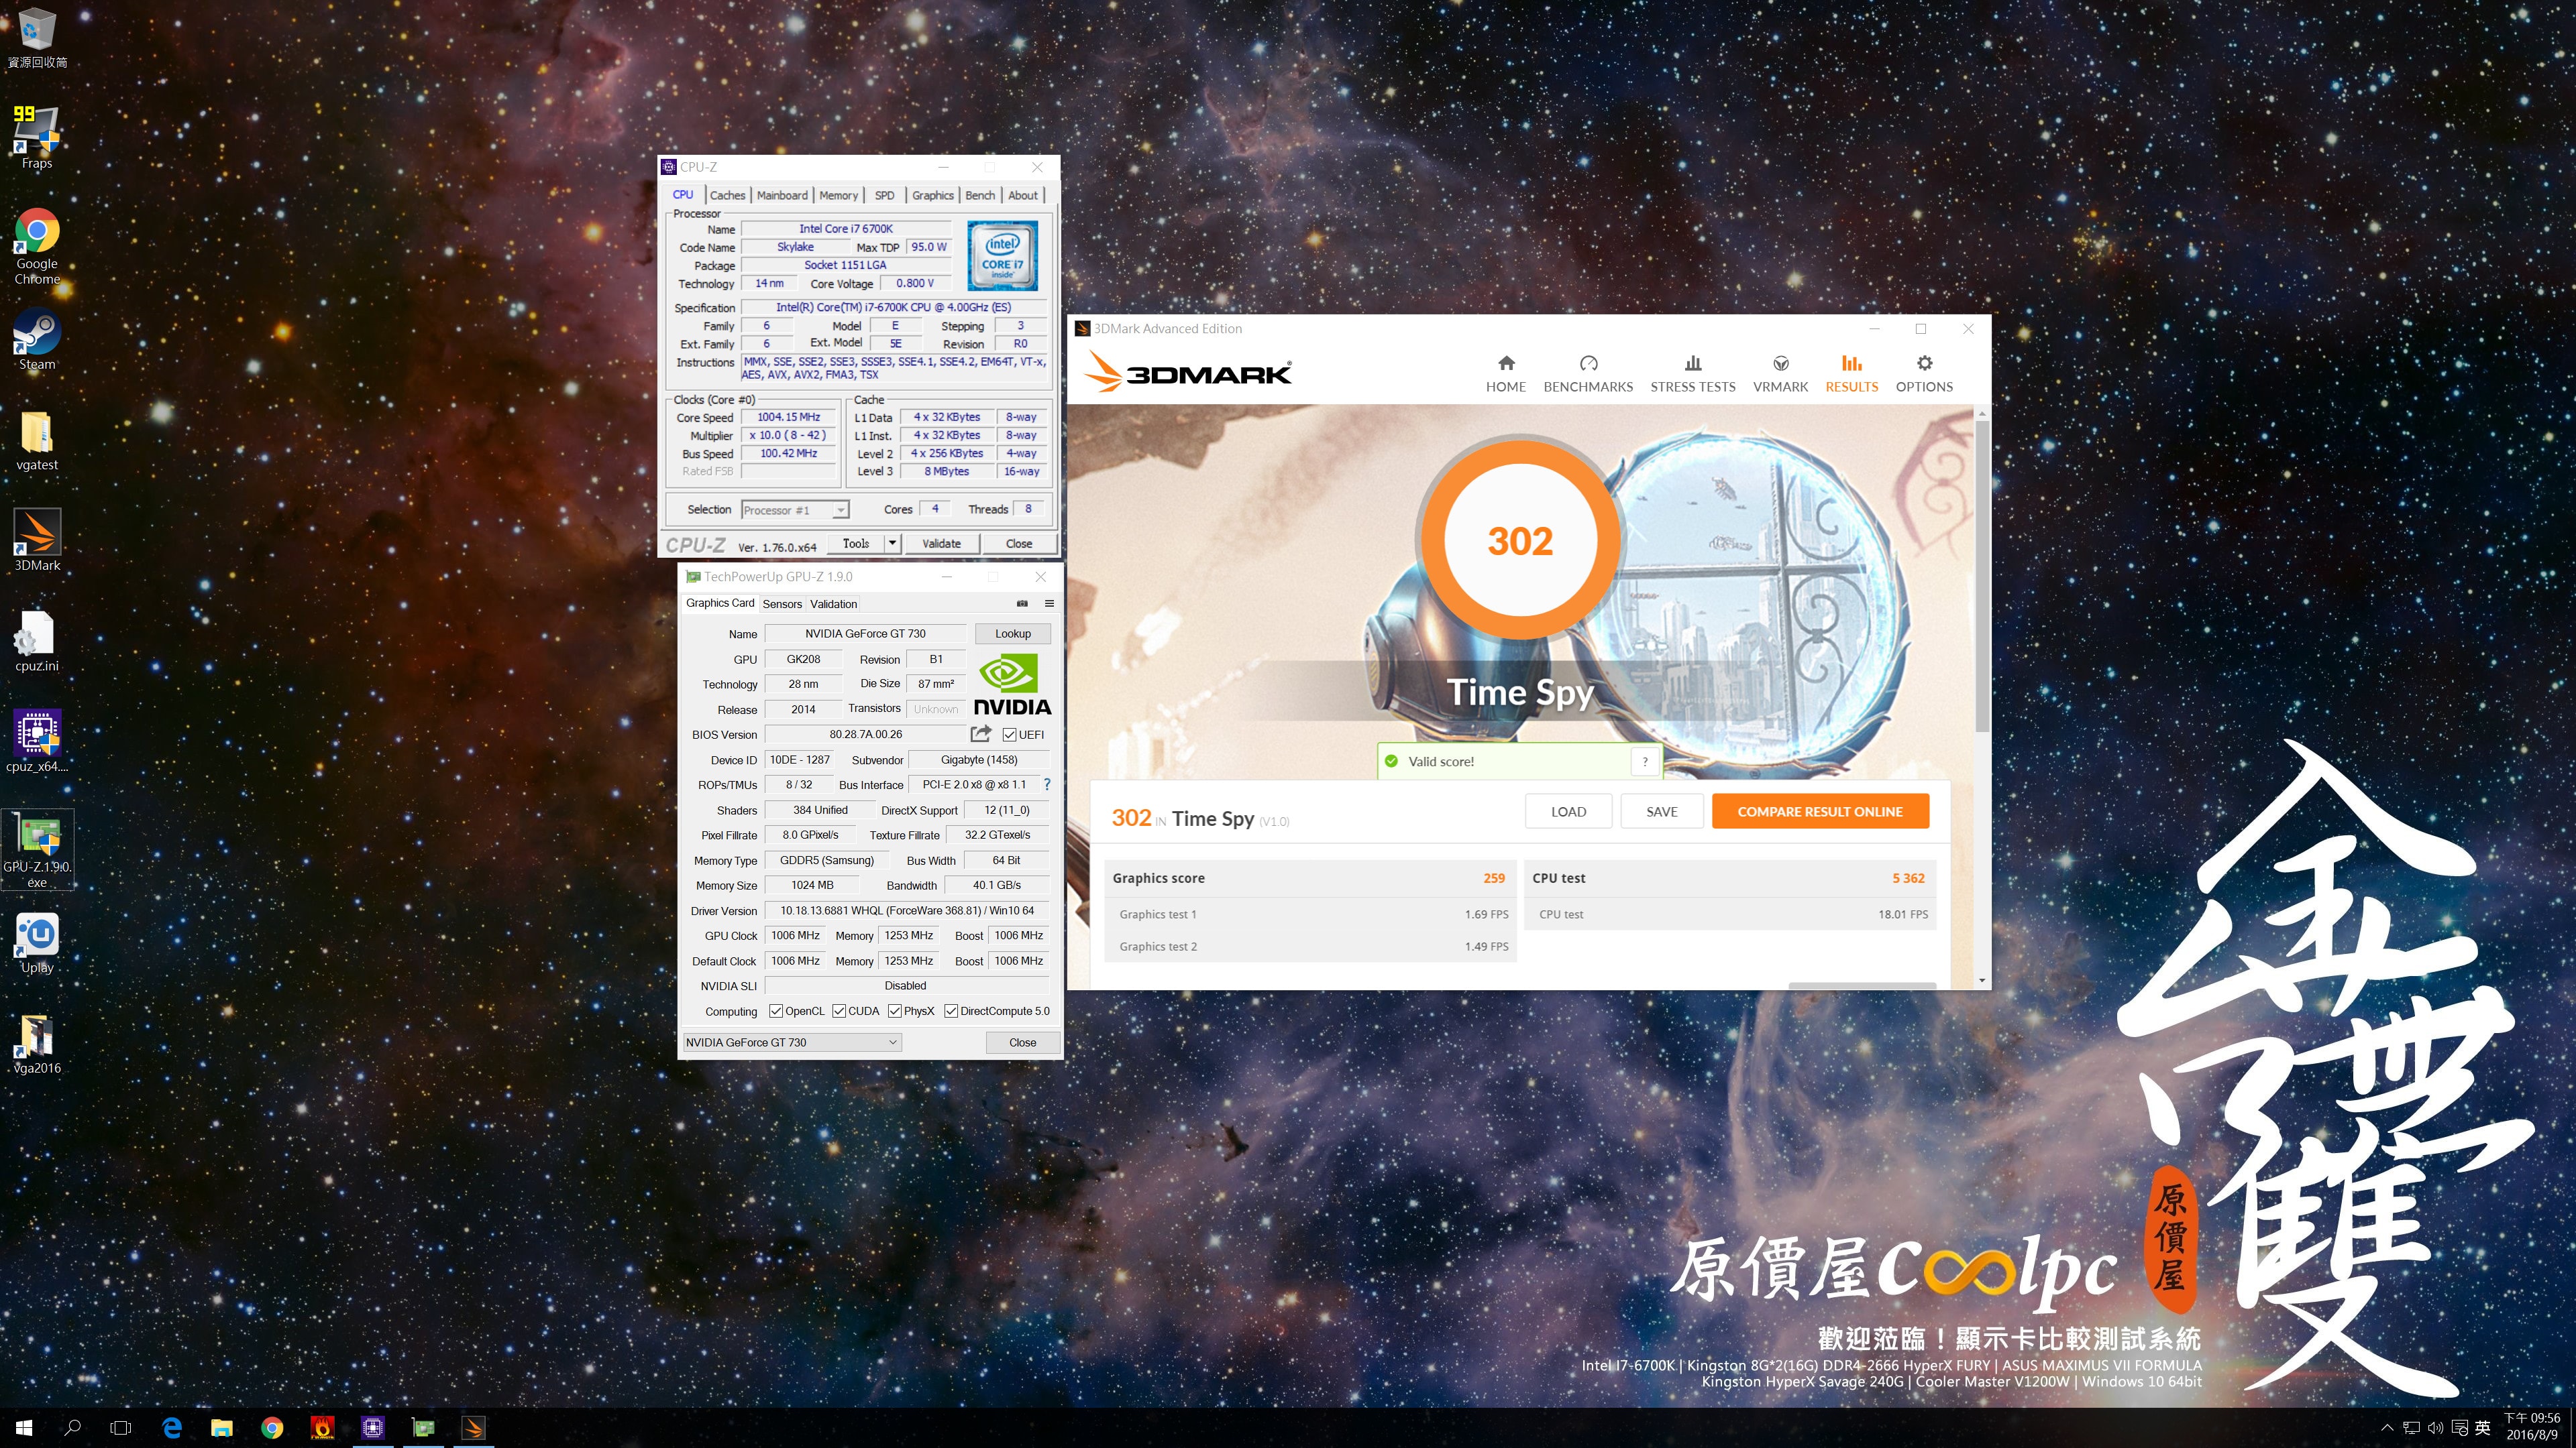Open Uplay desktop shortcut

[x=37, y=943]
